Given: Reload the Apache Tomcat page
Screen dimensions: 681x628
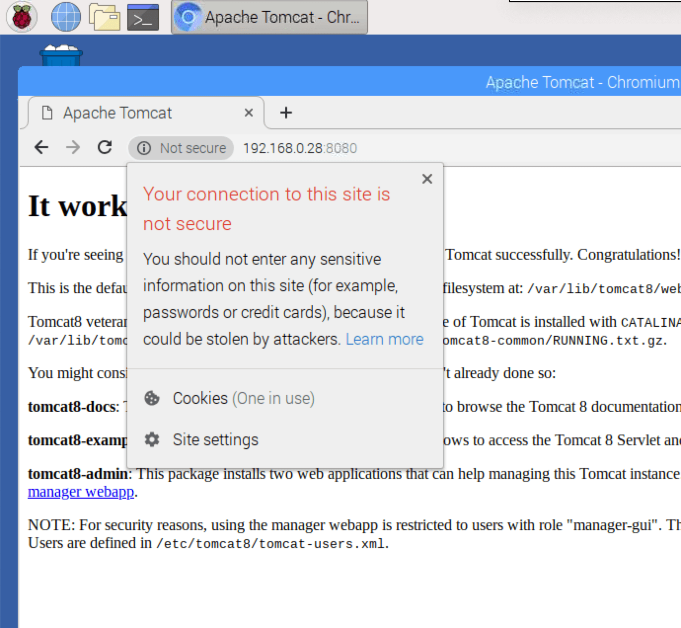Looking at the screenshot, I should (x=105, y=147).
